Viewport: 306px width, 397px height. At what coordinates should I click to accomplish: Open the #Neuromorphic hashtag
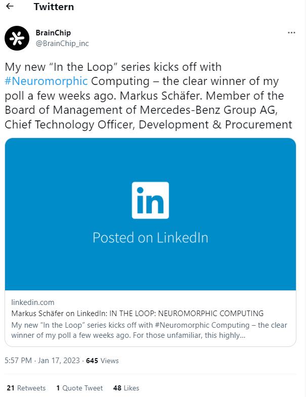pyautogui.click(x=46, y=81)
